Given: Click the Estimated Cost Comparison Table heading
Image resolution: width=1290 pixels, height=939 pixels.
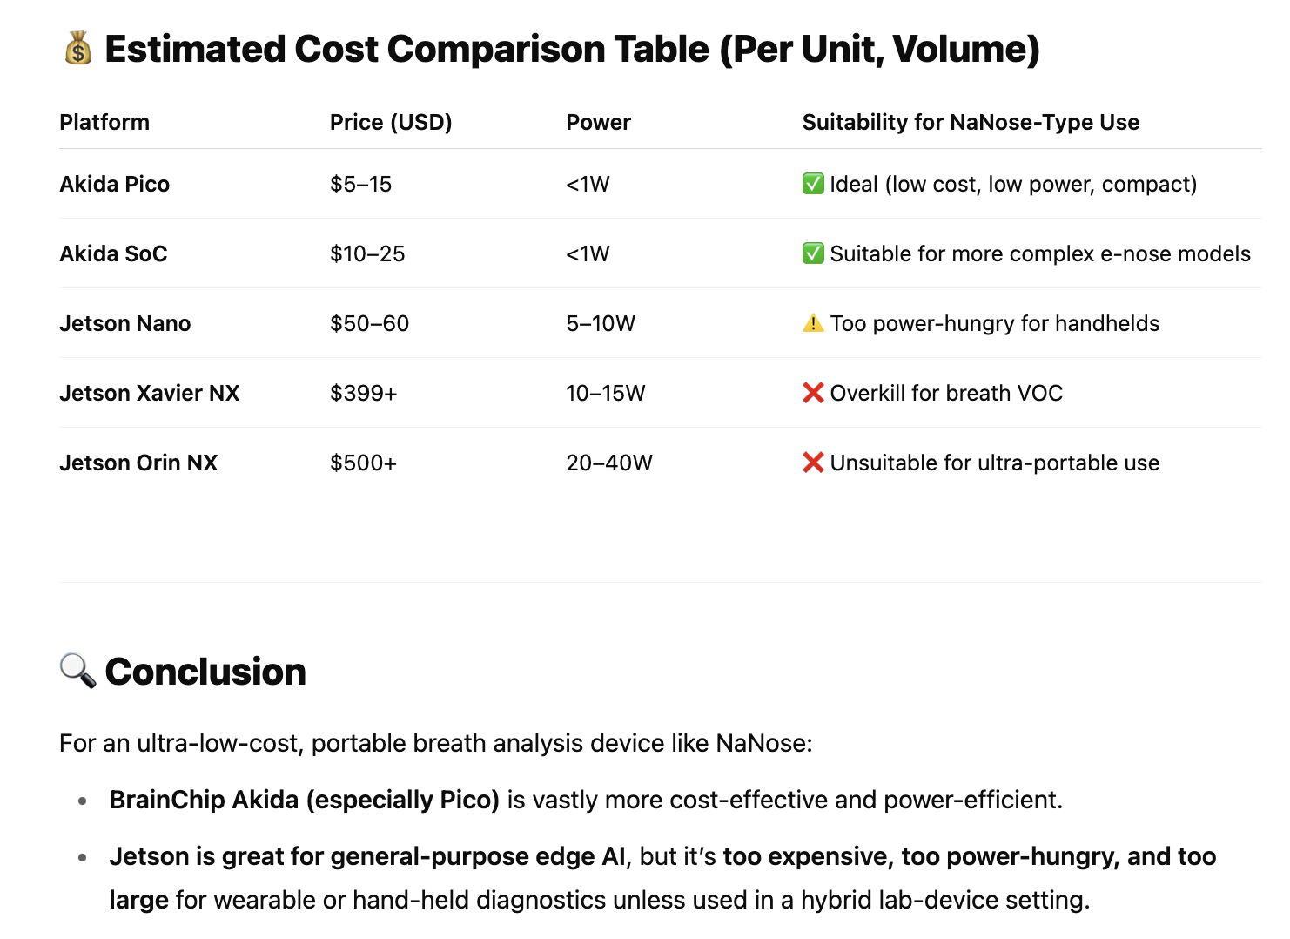Looking at the screenshot, I should point(572,49).
